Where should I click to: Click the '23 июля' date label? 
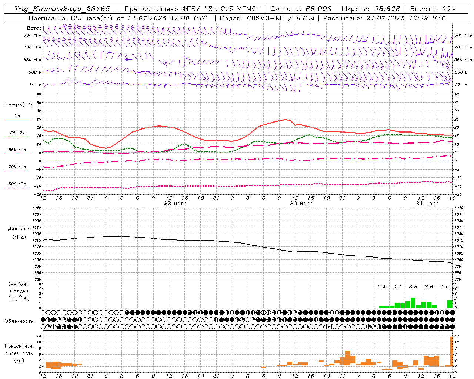click(301, 204)
